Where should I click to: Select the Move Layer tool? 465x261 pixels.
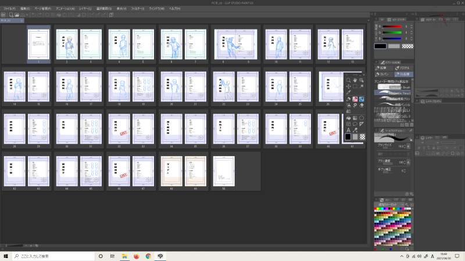348,86
